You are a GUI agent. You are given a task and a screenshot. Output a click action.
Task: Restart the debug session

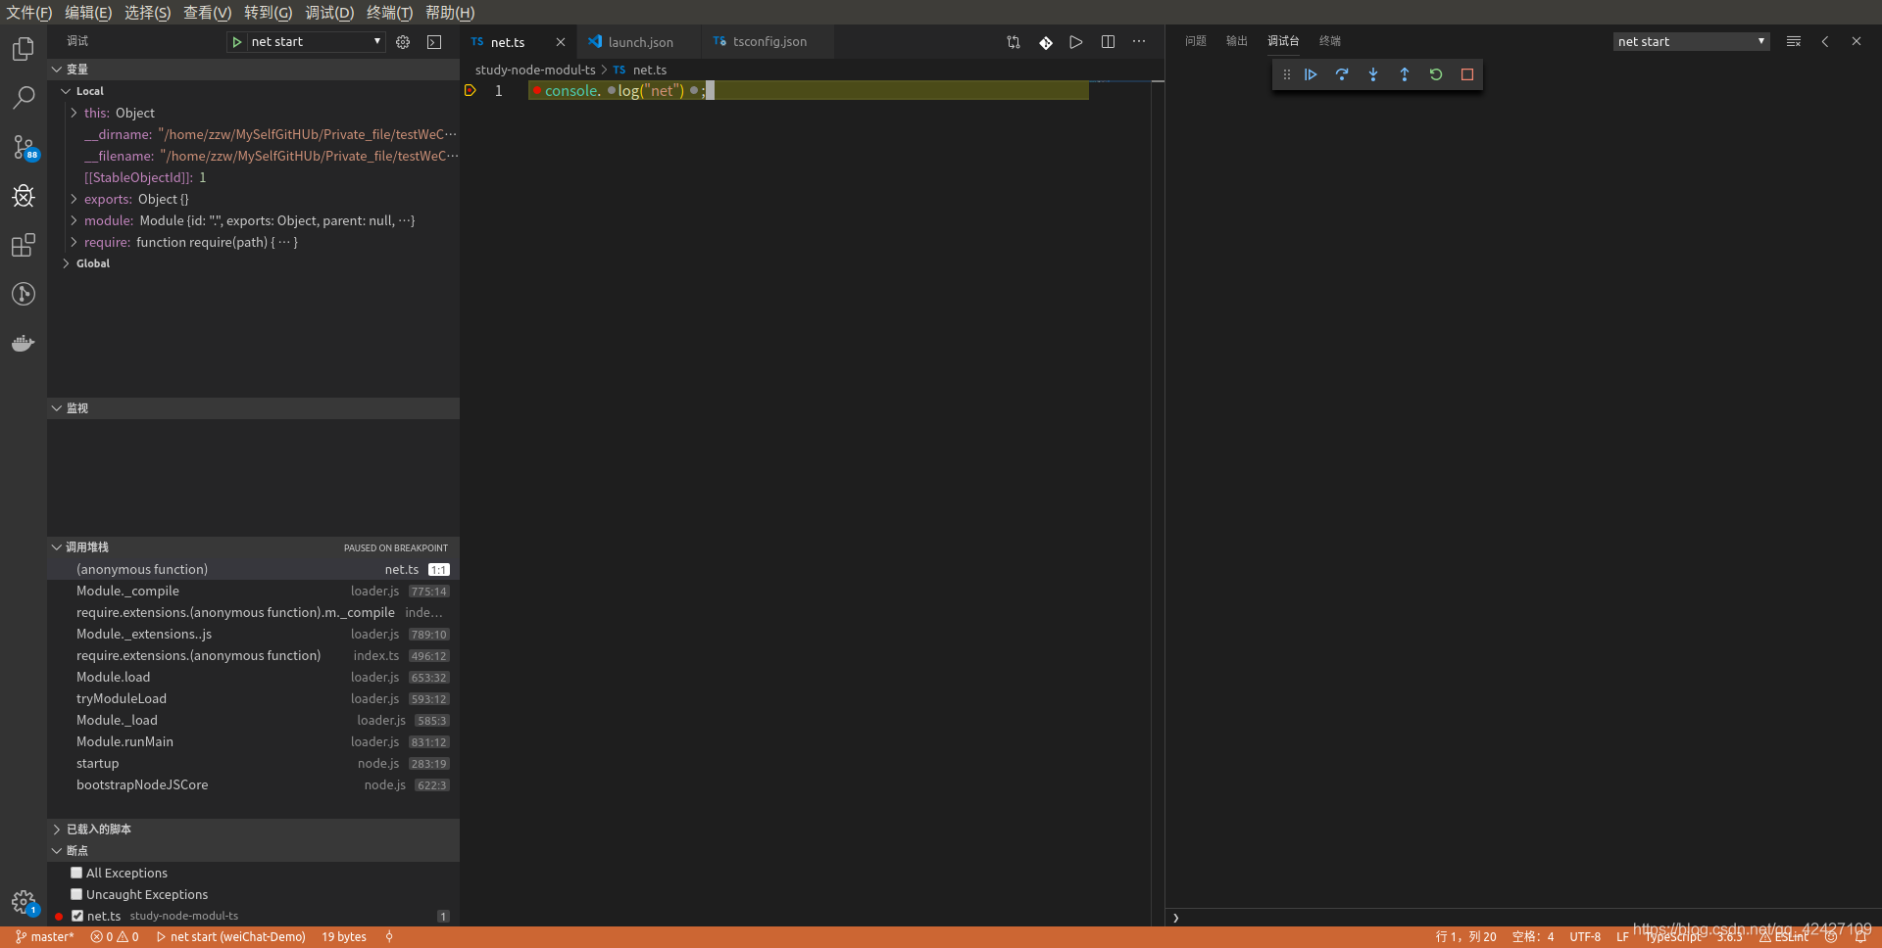[1436, 74]
